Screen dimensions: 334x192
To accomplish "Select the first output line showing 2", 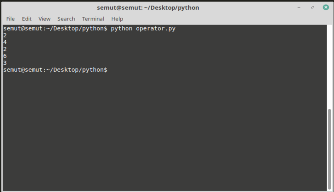I will (4, 35).
